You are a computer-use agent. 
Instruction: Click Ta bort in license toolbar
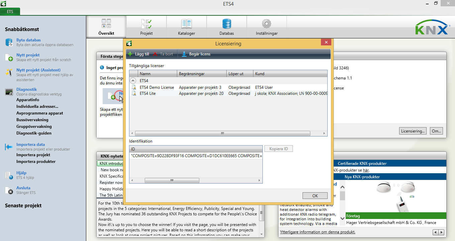[x=163, y=54]
